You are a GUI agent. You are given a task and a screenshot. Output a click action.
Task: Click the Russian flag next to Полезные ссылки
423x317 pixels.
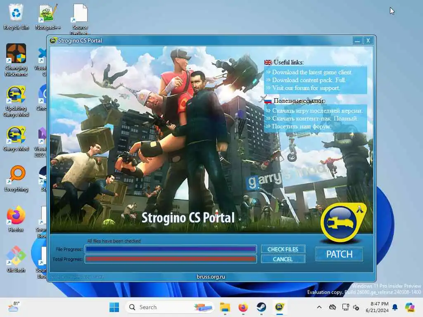(268, 101)
